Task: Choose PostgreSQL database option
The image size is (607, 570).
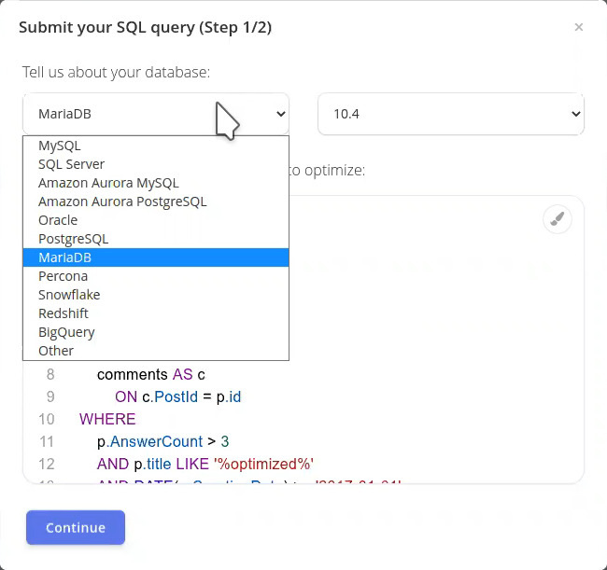Action: coord(74,239)
